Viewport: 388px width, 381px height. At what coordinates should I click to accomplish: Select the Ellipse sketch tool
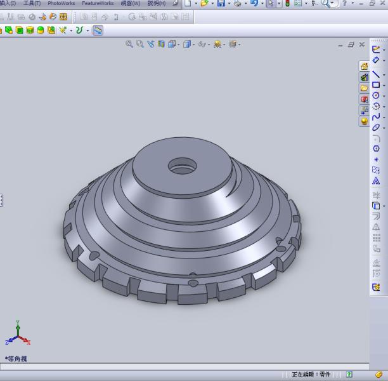point(376,128)
